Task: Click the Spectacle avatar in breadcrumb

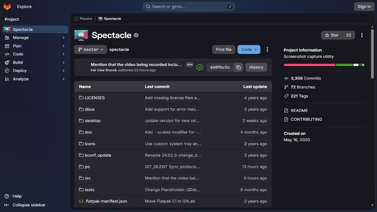Action: [x=100, y=19]
